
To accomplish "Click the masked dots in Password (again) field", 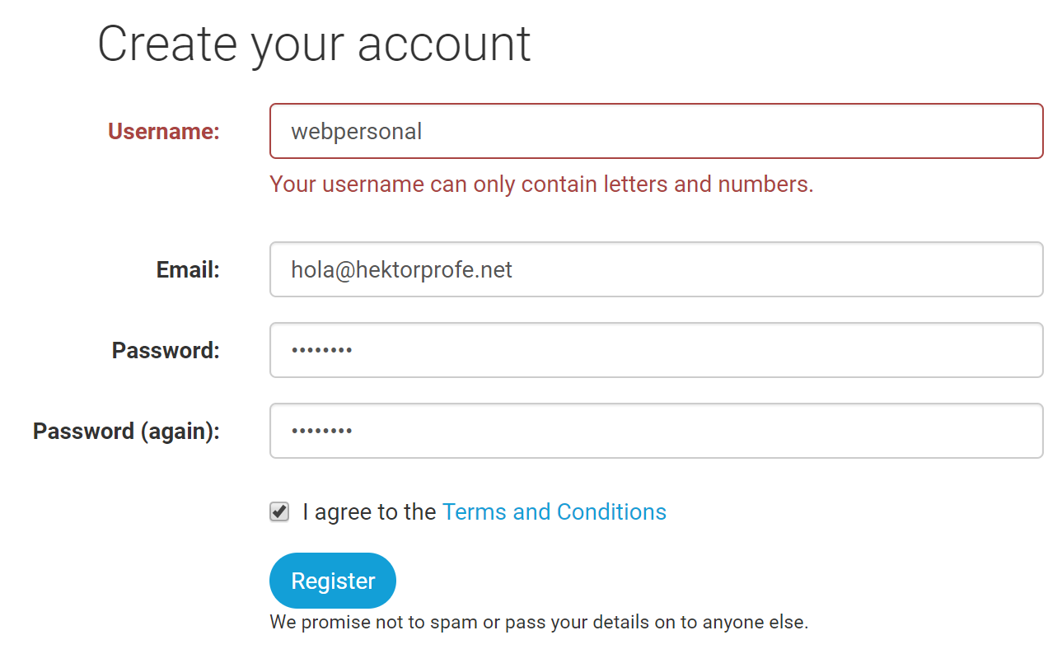I will click(x=322, y=432).
